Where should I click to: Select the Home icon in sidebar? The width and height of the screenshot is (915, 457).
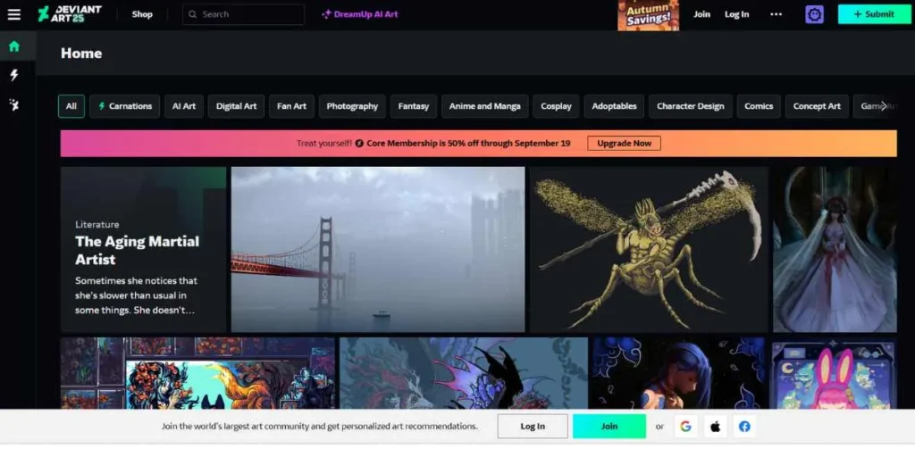pyautogui.click(x=13, y=46)
